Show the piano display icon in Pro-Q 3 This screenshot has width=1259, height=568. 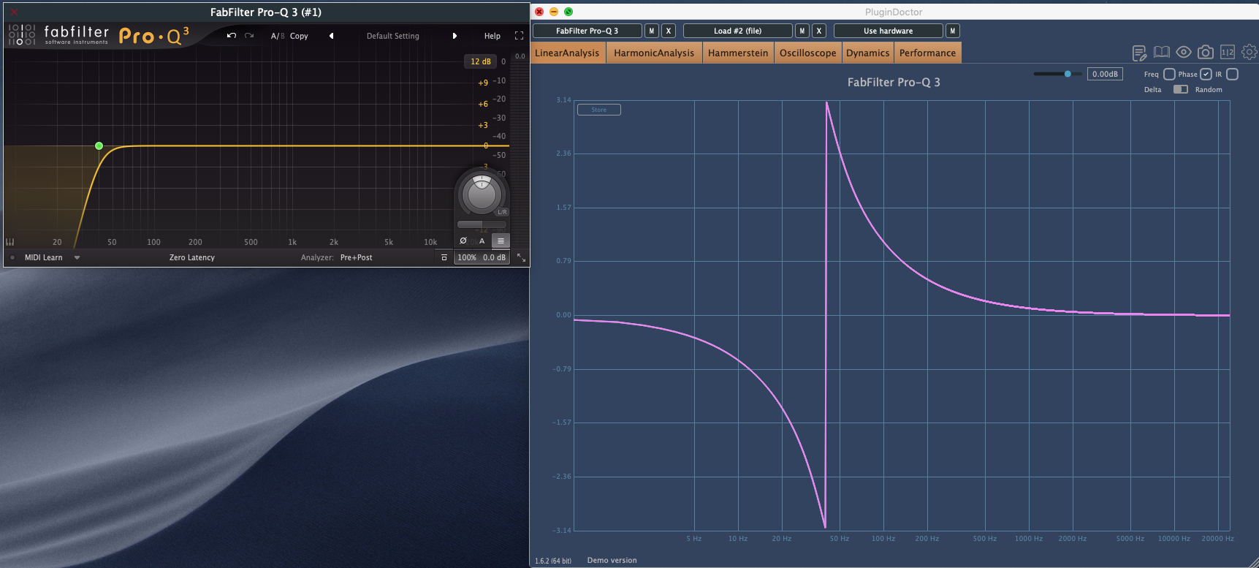pyautogui.click(x=10, y=242)
